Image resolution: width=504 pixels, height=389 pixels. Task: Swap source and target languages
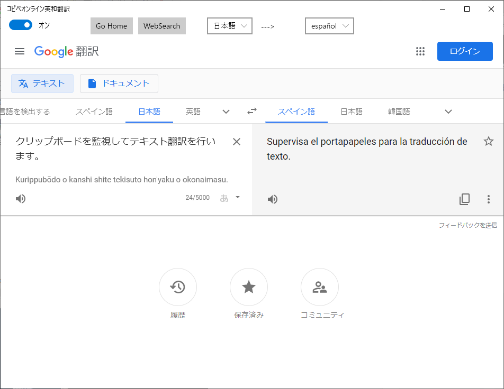pos(252,112)
